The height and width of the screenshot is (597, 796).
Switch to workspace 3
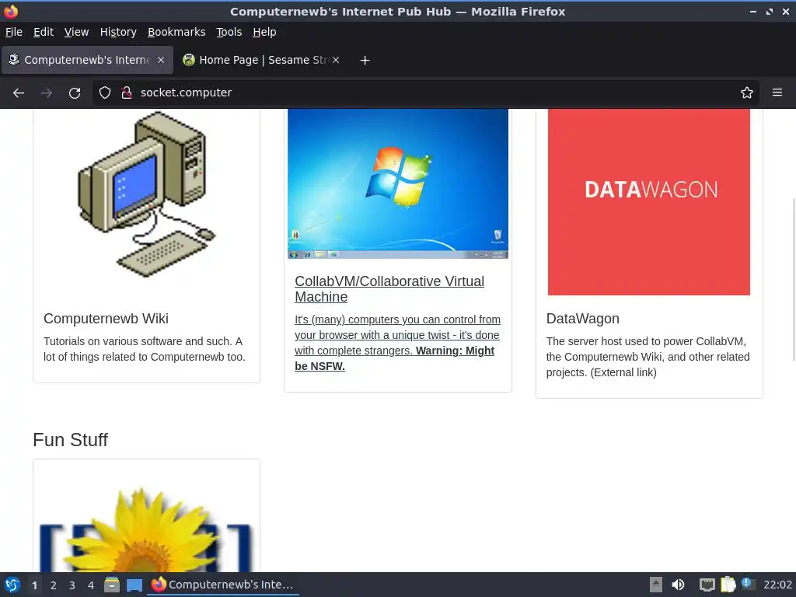click(x=72, y=585)
